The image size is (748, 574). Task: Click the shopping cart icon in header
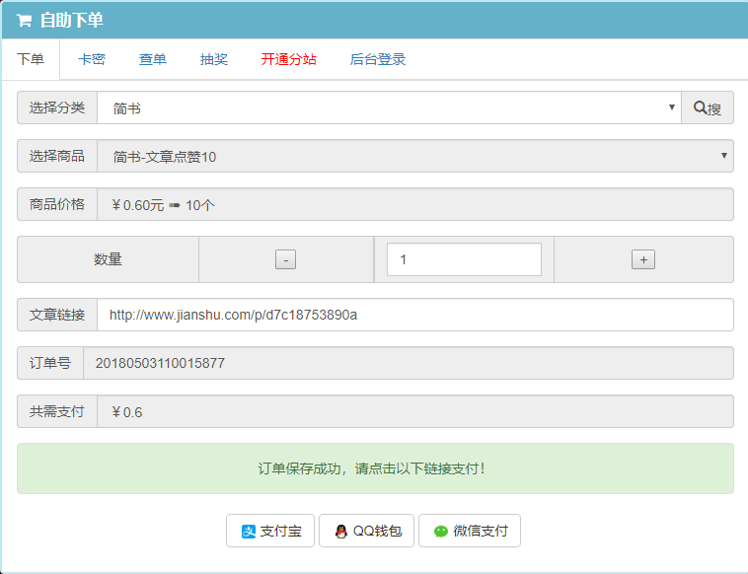coord(24,21)
